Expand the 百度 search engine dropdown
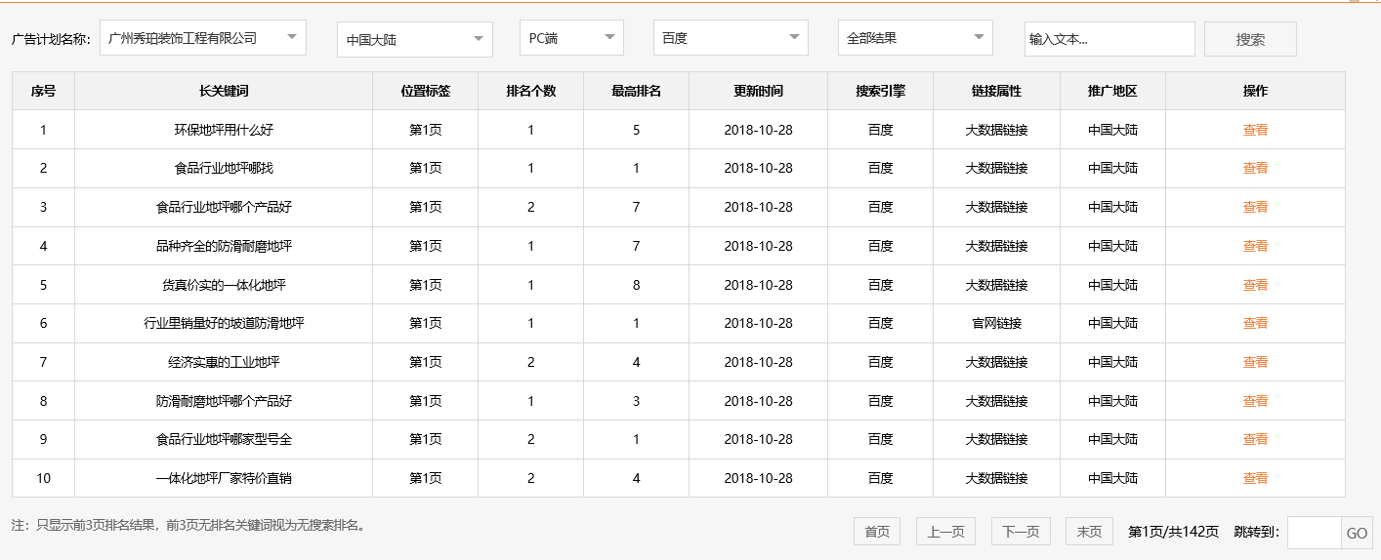Screen dimensions: 1381x560 [730, 38]
